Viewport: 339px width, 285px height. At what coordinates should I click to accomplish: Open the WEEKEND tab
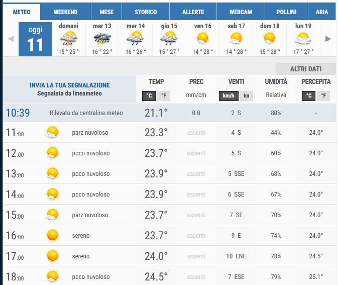(65, 12)
